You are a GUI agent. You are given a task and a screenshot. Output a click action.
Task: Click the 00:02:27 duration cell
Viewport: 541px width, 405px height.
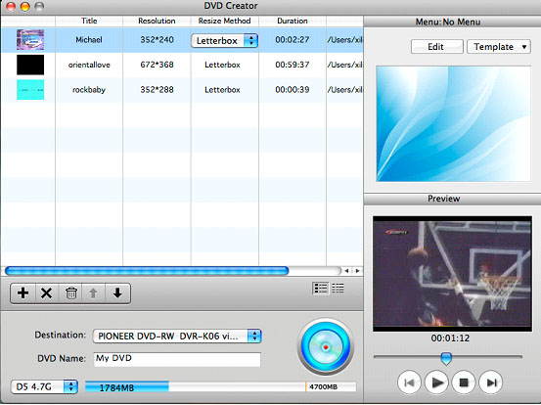(x=293, y=40)
